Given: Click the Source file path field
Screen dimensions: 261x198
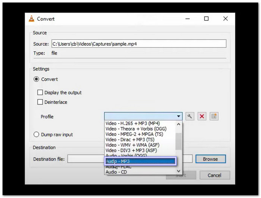Looking at the screenshot, I should pos(138,44).
